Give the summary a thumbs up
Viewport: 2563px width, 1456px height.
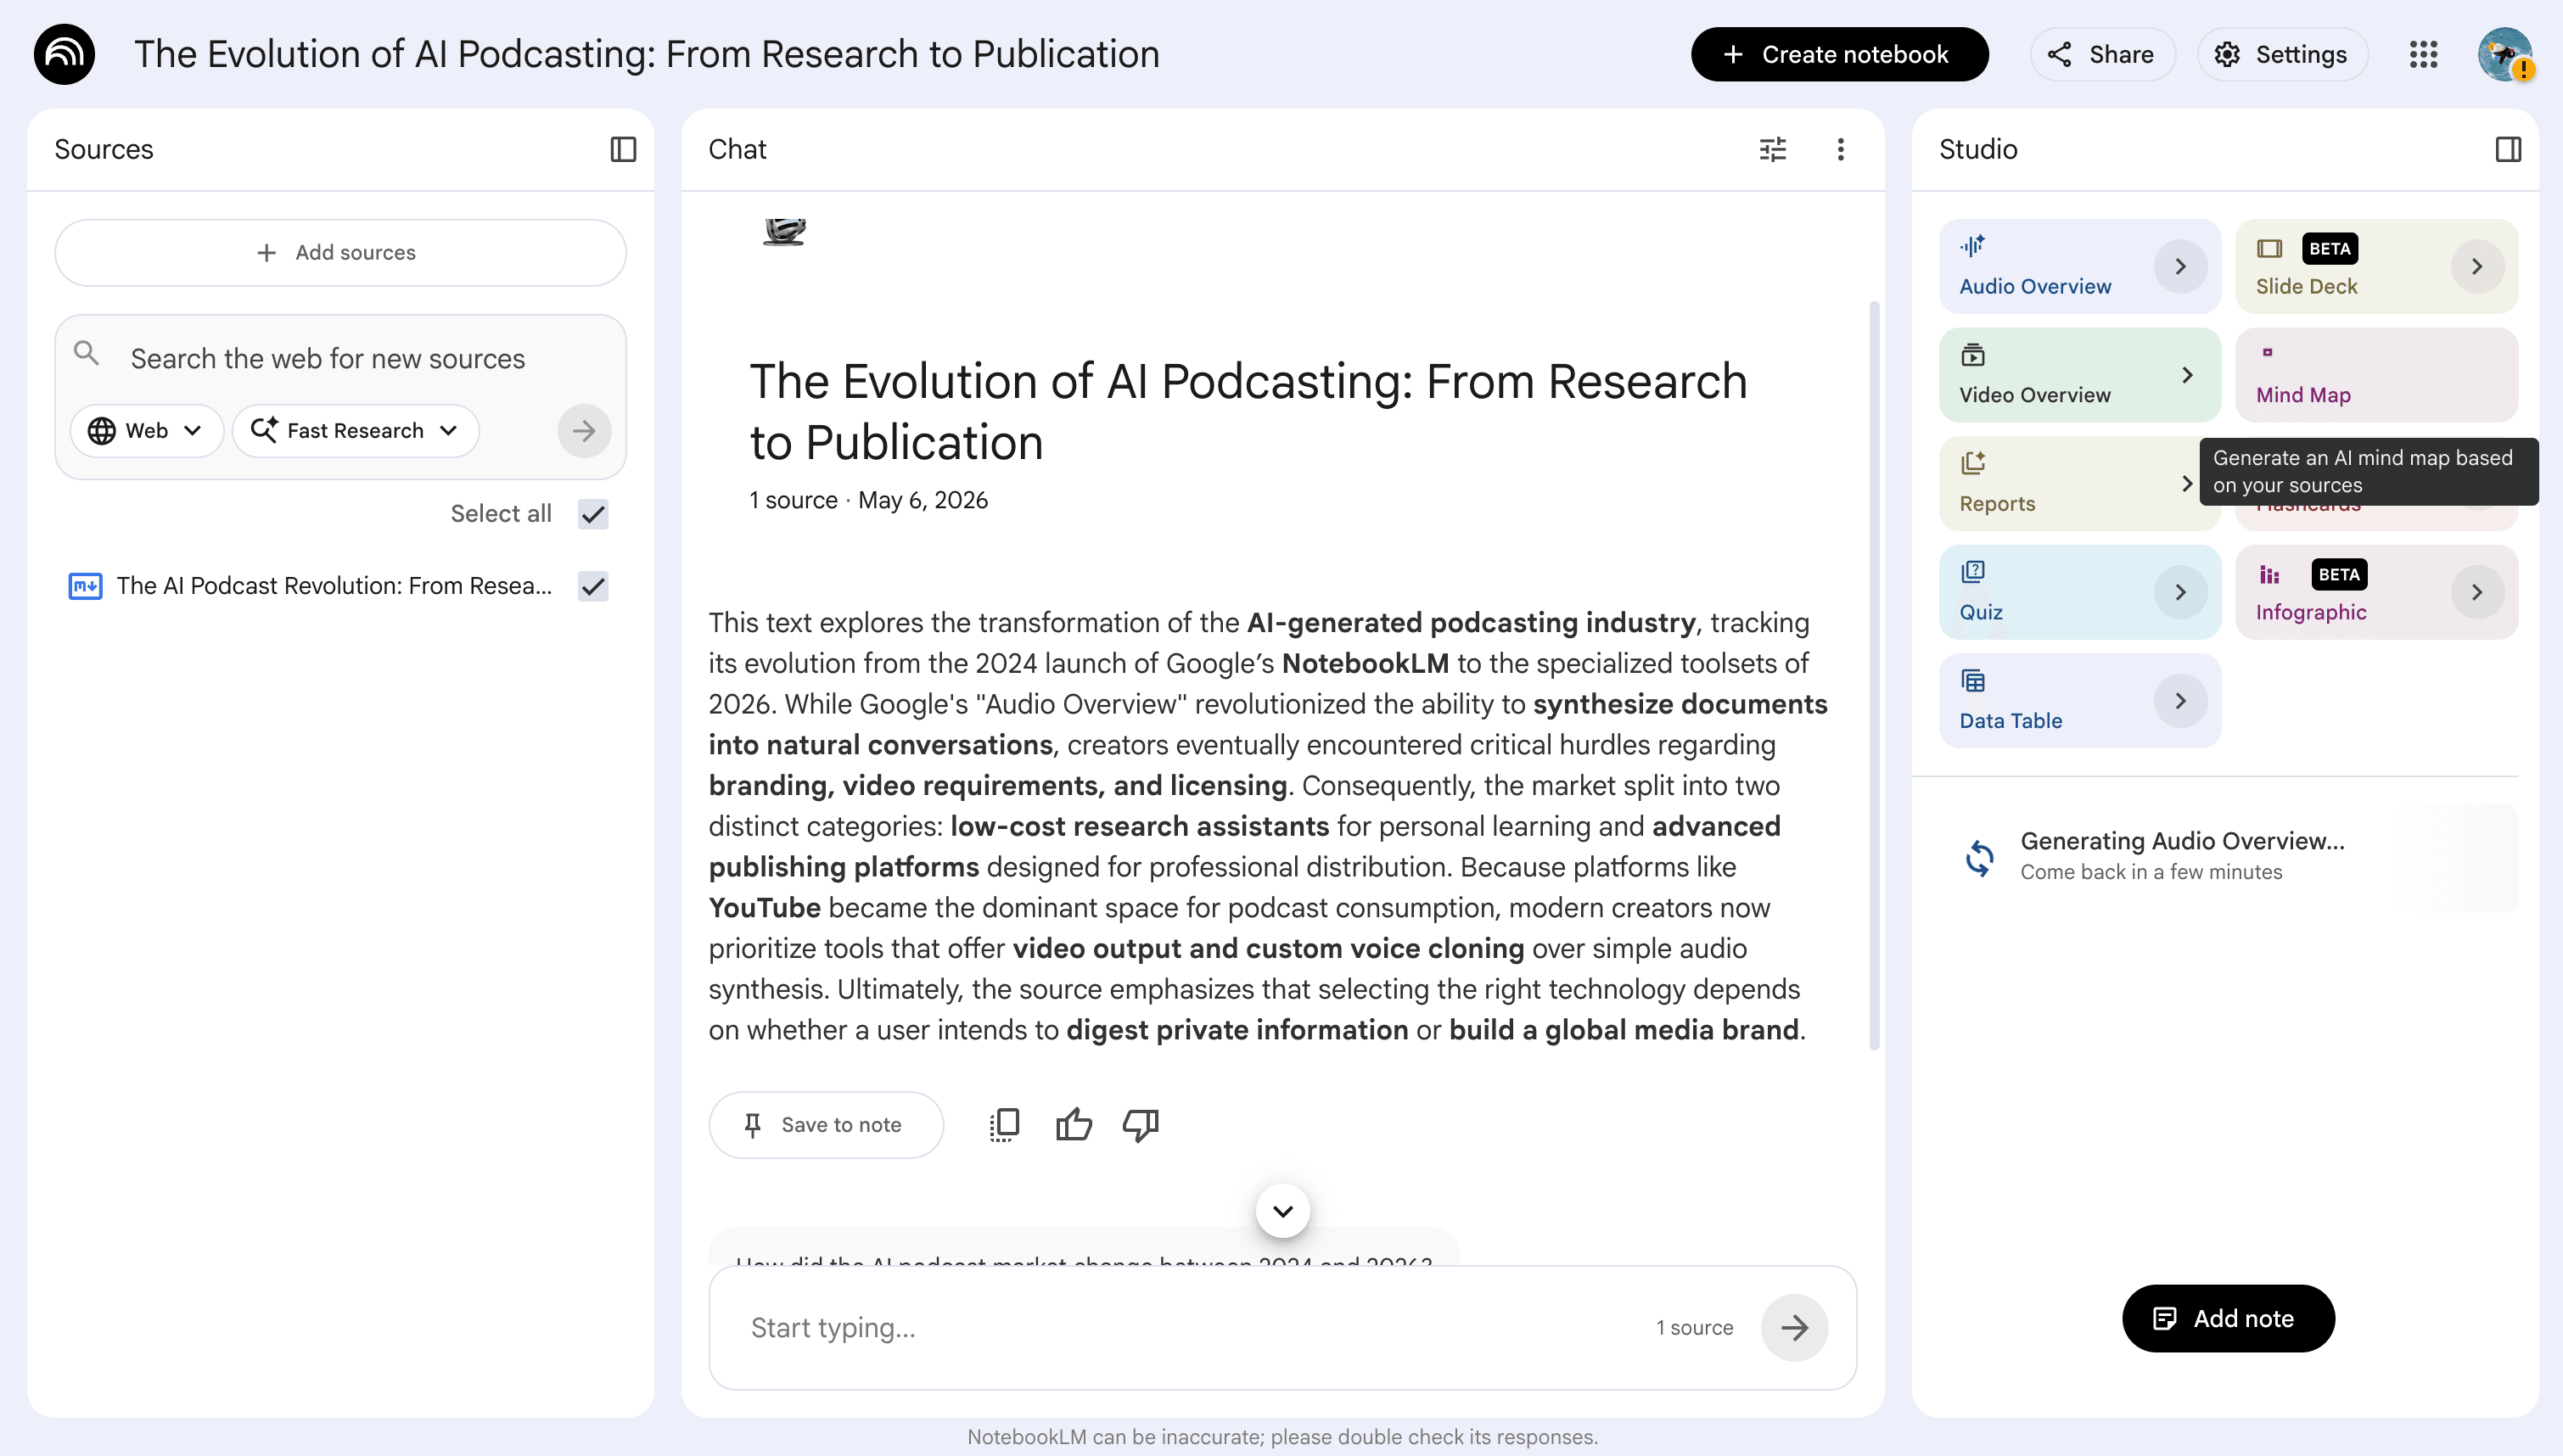pos(1073,1125)
